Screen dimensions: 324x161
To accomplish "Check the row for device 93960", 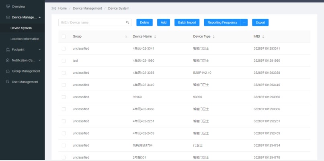I will pos(64,97).
